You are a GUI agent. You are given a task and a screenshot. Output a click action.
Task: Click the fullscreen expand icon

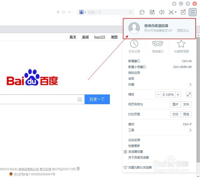pos(189,95)
